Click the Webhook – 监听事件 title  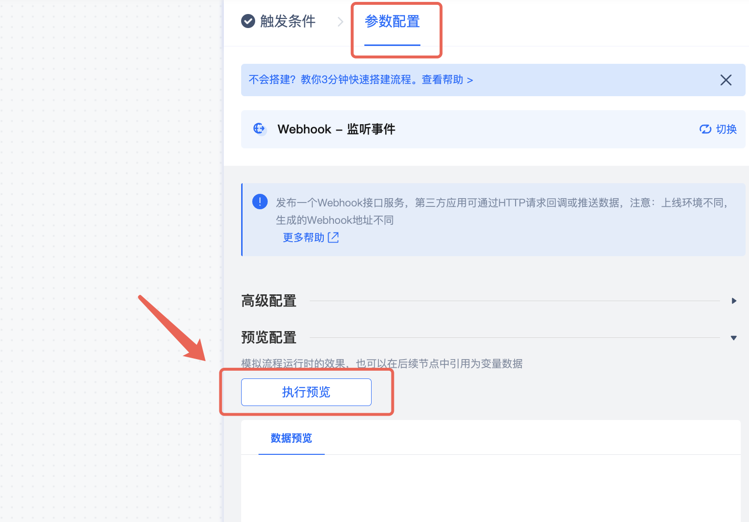(336, 129)
